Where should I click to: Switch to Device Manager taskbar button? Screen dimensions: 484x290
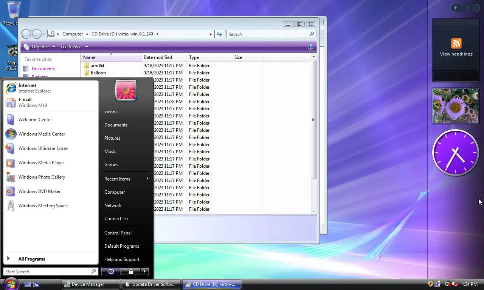[90, 284]
